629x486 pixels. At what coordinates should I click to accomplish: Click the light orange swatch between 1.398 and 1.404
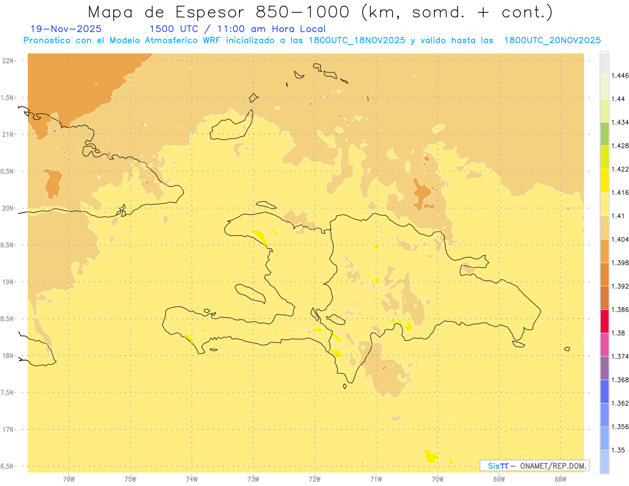[x=604, y=251]
